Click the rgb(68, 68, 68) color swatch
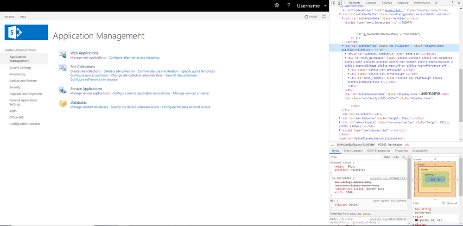The width and height of the screenshot is (463, 226). pyautogui.click(x=416, y=220)
